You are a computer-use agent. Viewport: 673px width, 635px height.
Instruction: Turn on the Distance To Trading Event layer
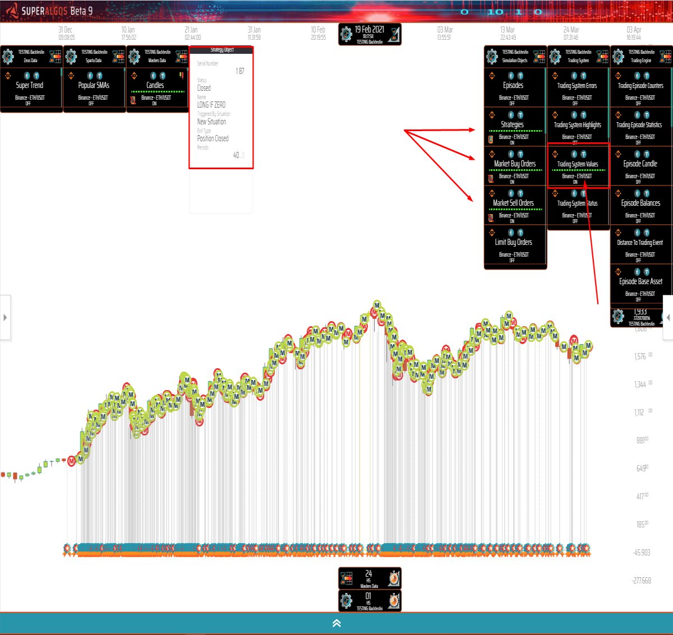coord(642,244)
